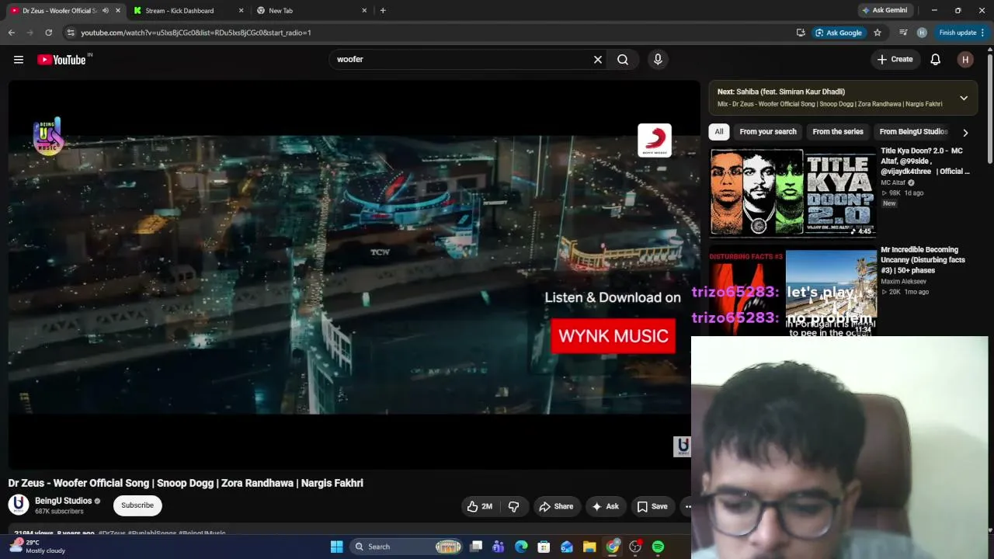The image size is (994, 559).
Task: Open the MC Altaf channel link
Action: [x=893, y=182]
